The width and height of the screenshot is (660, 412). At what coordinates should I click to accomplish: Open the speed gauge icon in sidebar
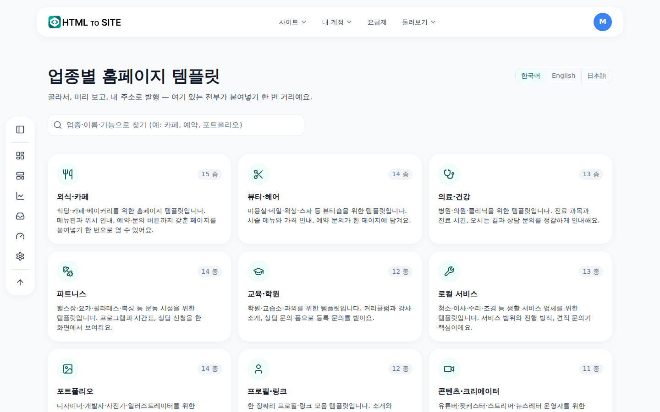point(20,236)
